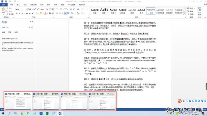Apply the Heading 1 style
Viewport: 207px width, 116px height.
coord(104,11)
